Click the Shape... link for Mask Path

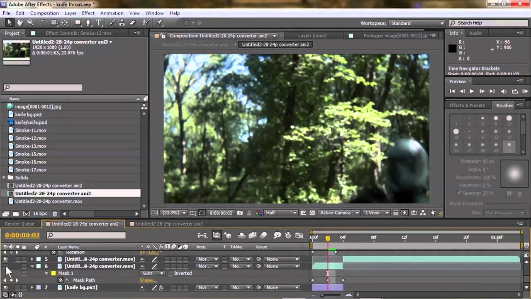[x=148, y=280]
